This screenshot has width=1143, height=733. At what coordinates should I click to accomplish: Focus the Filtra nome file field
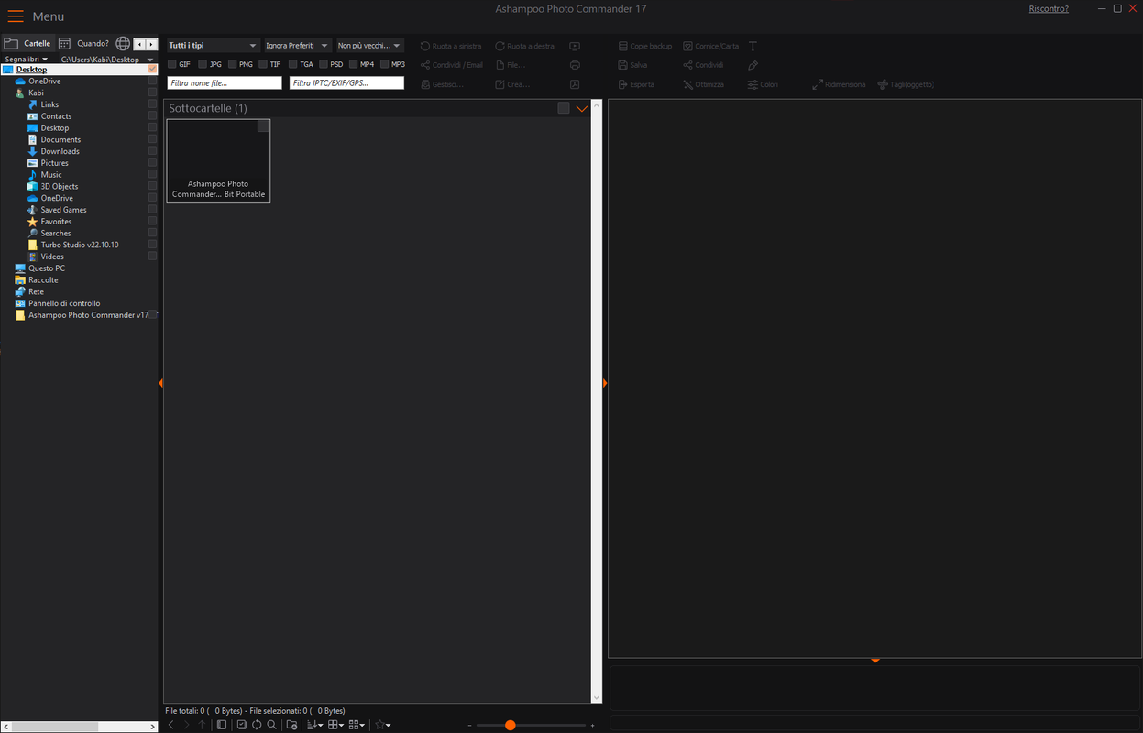pos(225,82)
